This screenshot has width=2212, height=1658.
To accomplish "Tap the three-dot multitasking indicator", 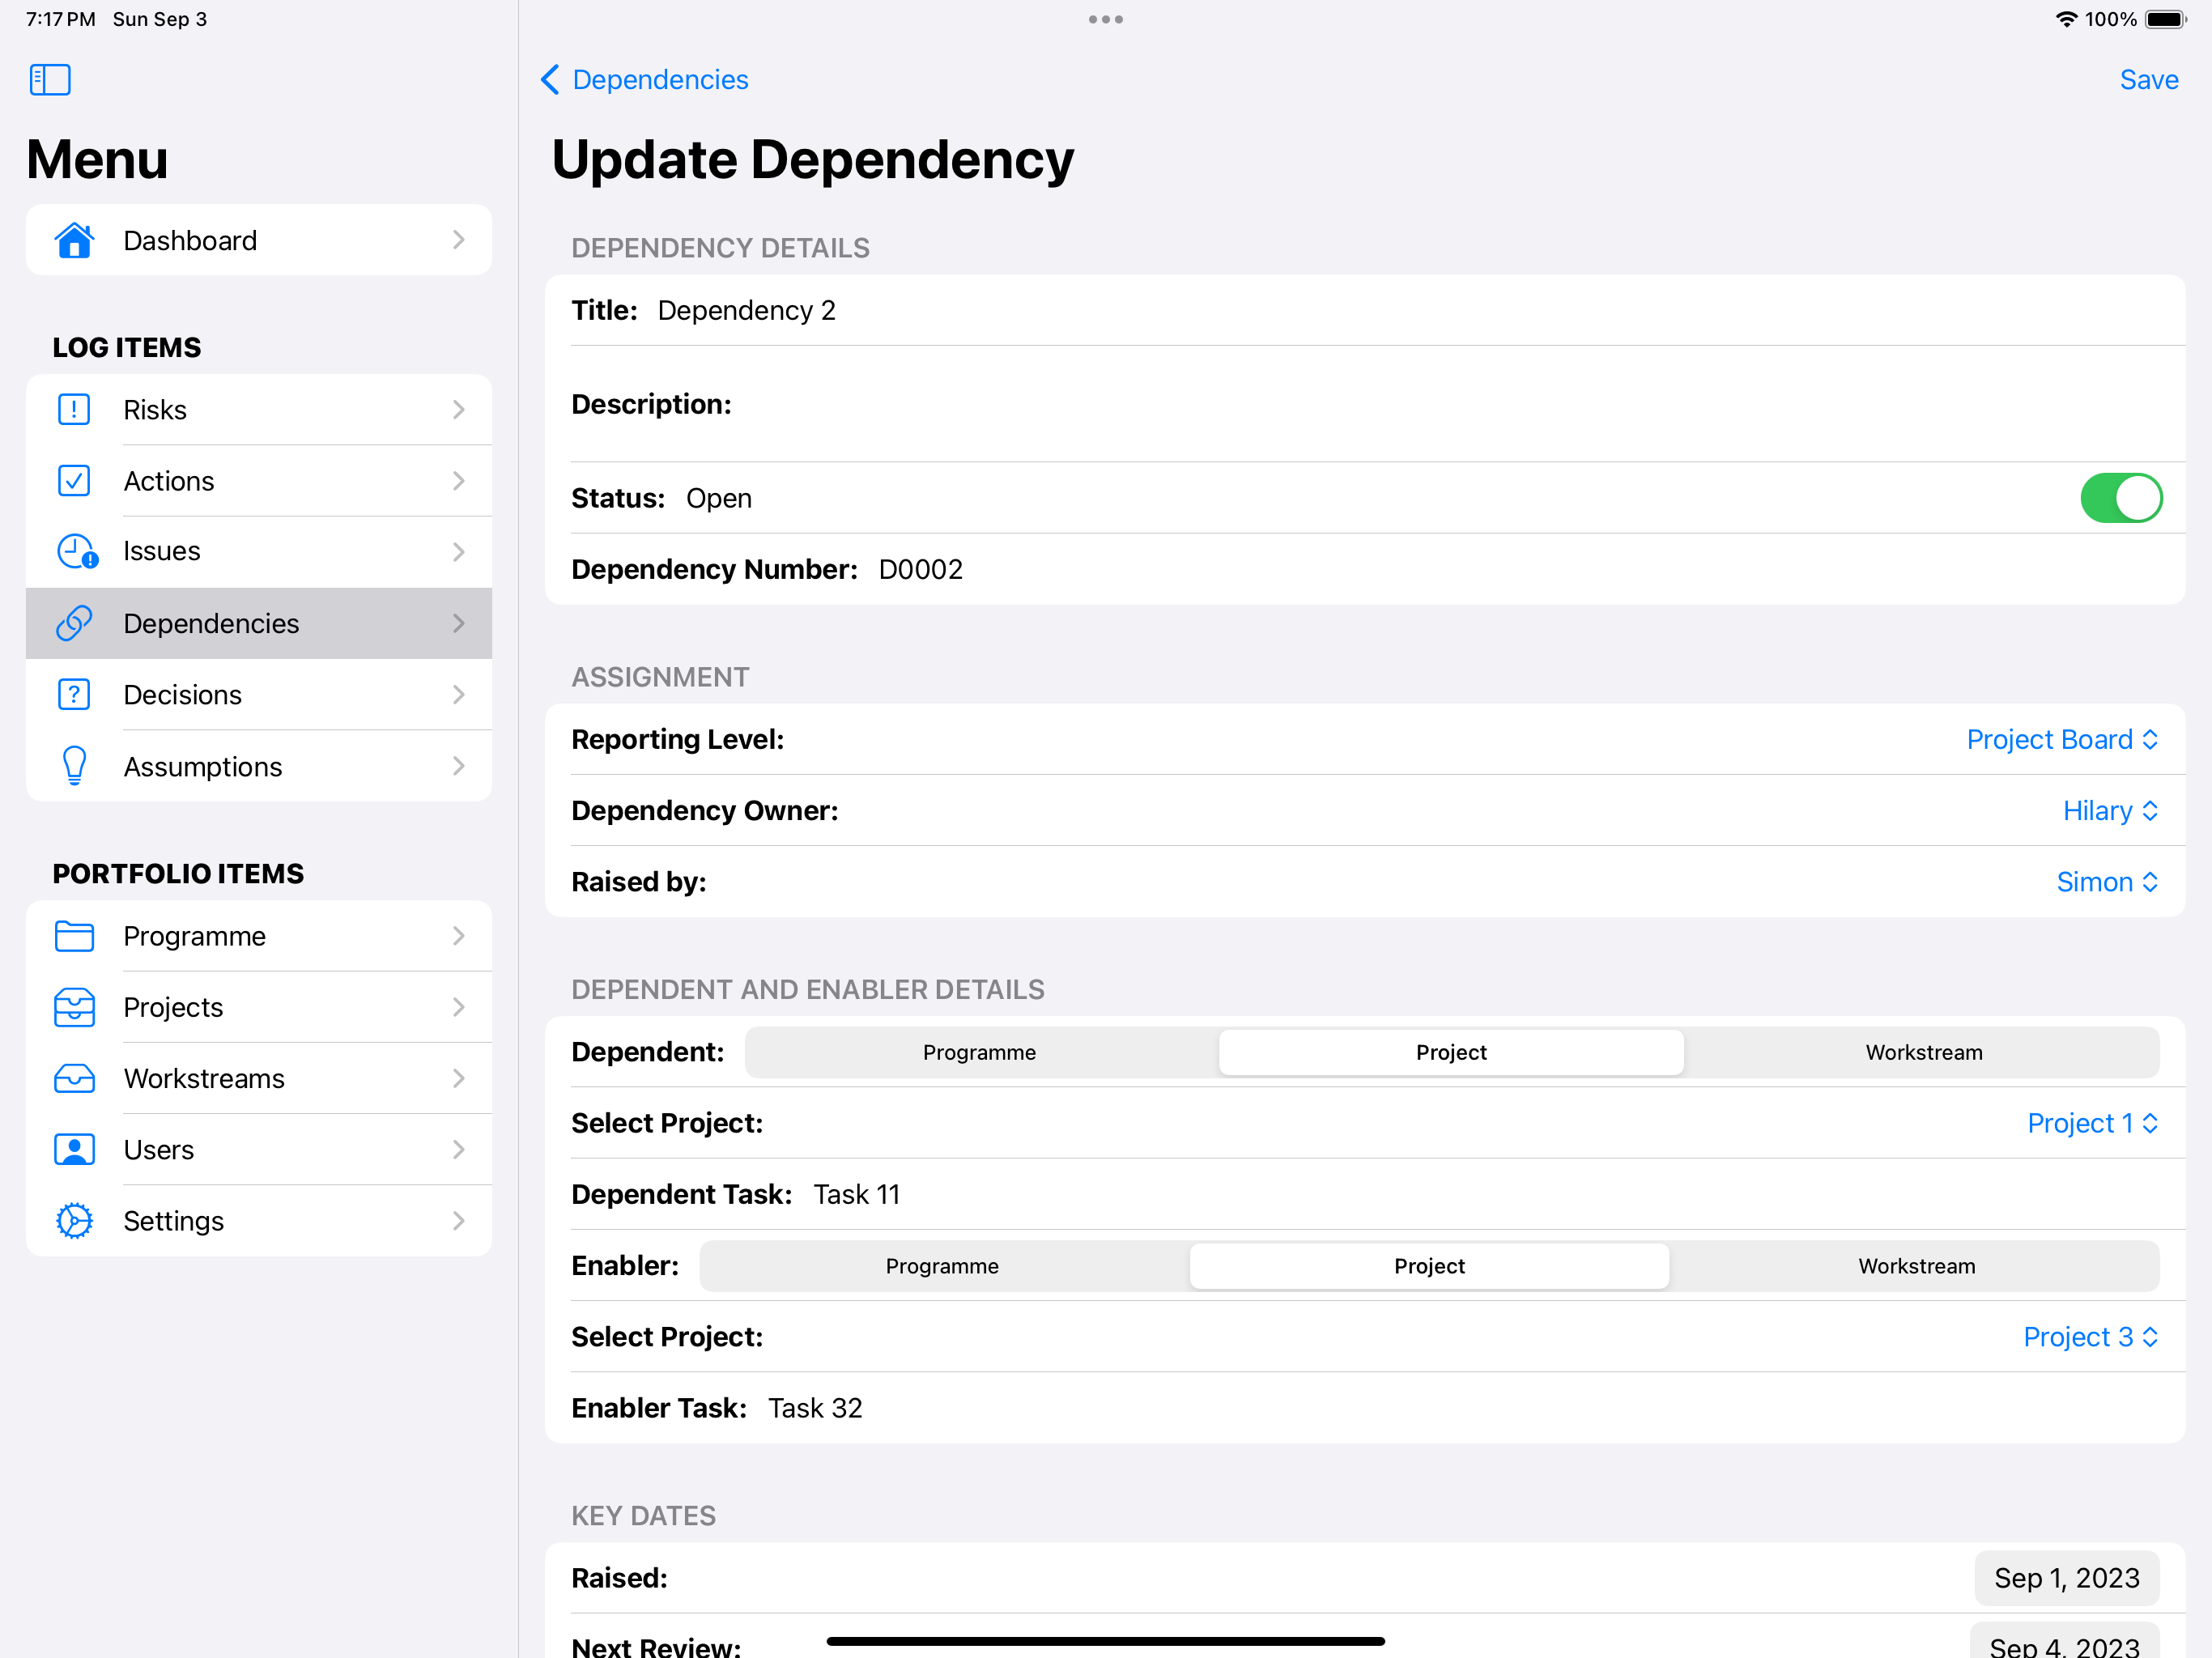I will click(1106, 19).
